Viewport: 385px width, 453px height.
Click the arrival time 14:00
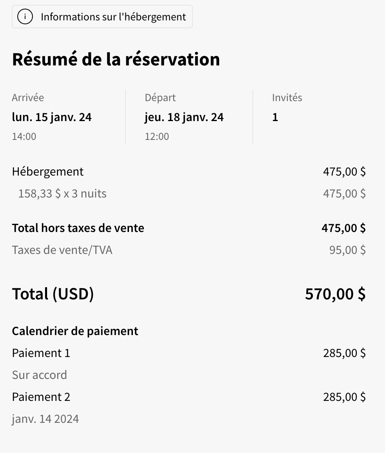24,136
